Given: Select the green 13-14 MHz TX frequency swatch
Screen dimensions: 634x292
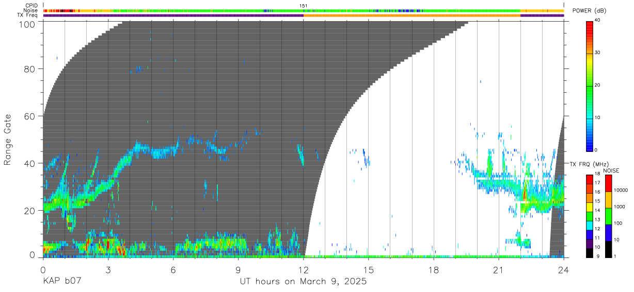Looking at the screenshot, I should pyautogui.click(x=589, y=215).
